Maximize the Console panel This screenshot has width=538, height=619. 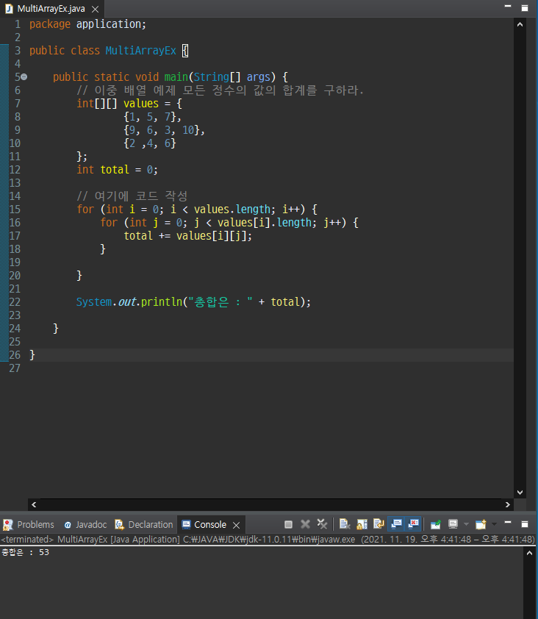(x=525, y=524)
